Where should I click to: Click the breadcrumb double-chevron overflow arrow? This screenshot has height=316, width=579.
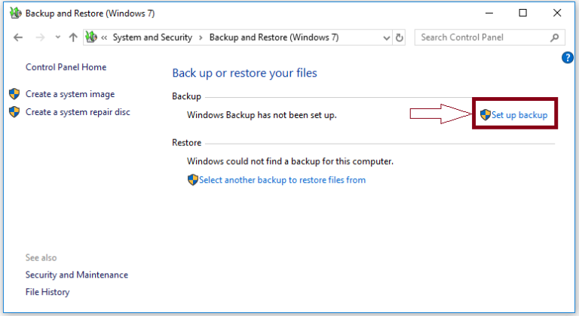(x=104, y=37)
